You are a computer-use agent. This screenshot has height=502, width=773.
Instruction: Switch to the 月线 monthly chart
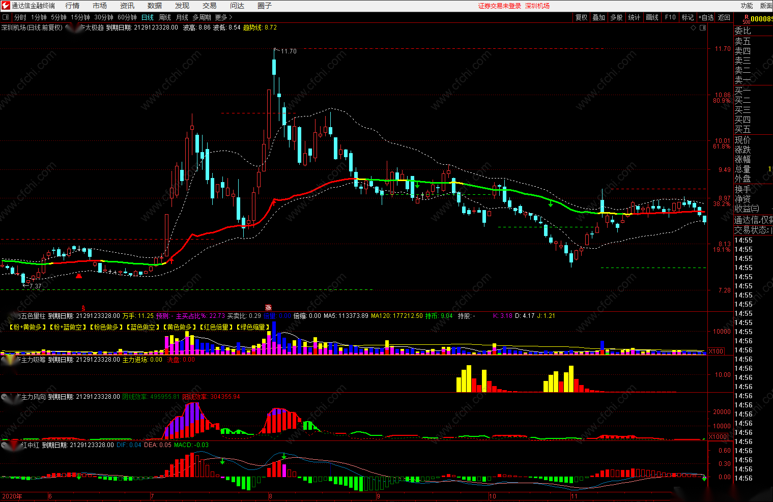[182, 17]
